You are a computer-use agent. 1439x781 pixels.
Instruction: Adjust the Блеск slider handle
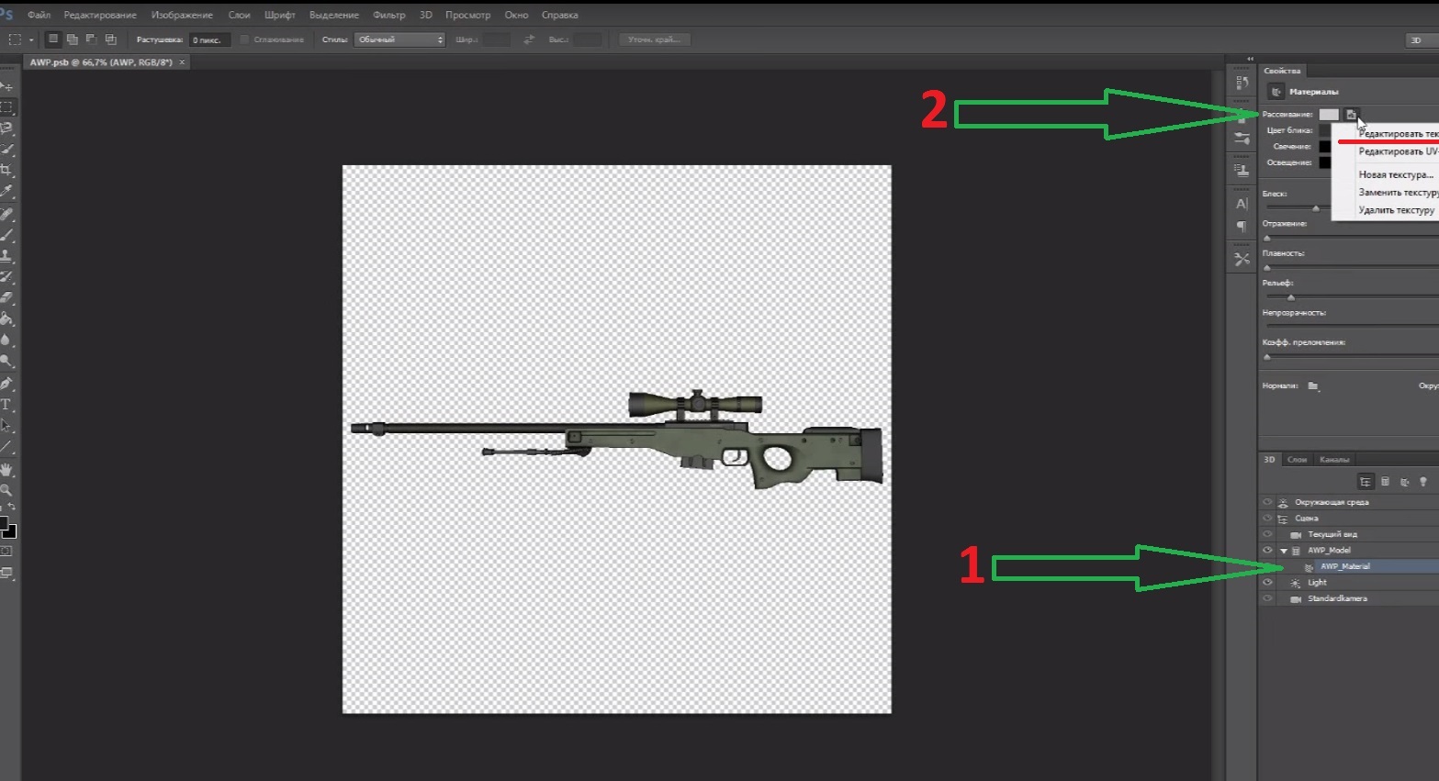pos(1316,208)
